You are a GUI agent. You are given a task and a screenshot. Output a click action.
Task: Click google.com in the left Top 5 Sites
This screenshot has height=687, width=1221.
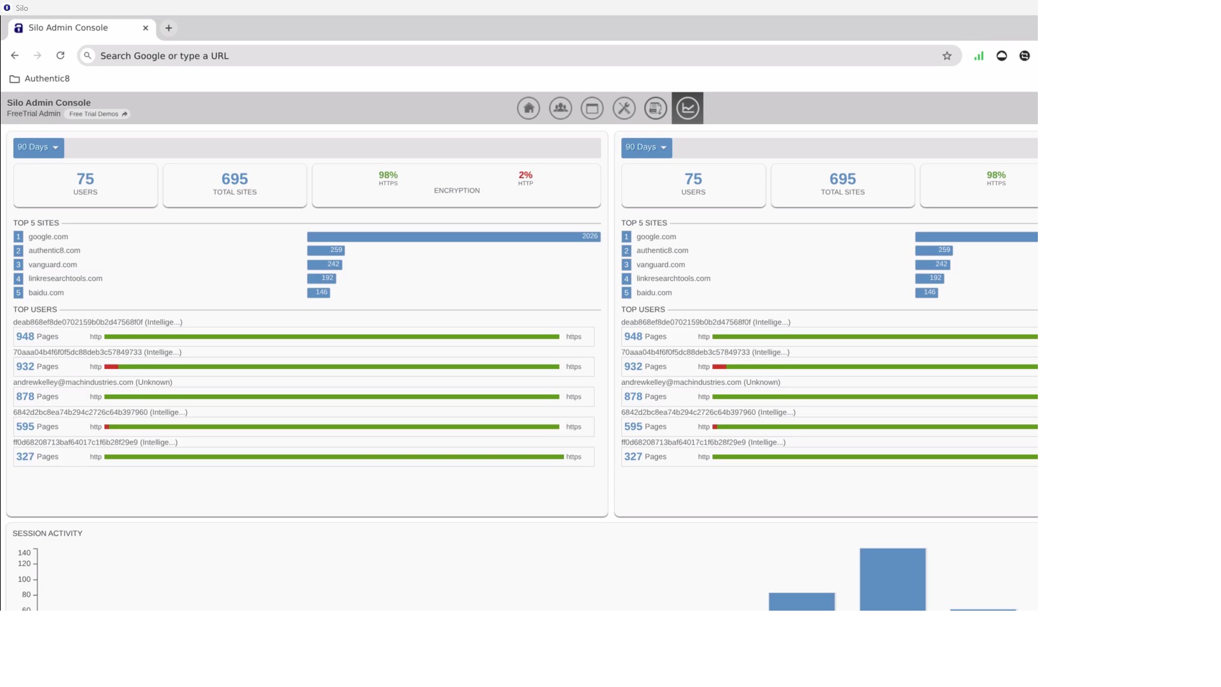(48, 237)
